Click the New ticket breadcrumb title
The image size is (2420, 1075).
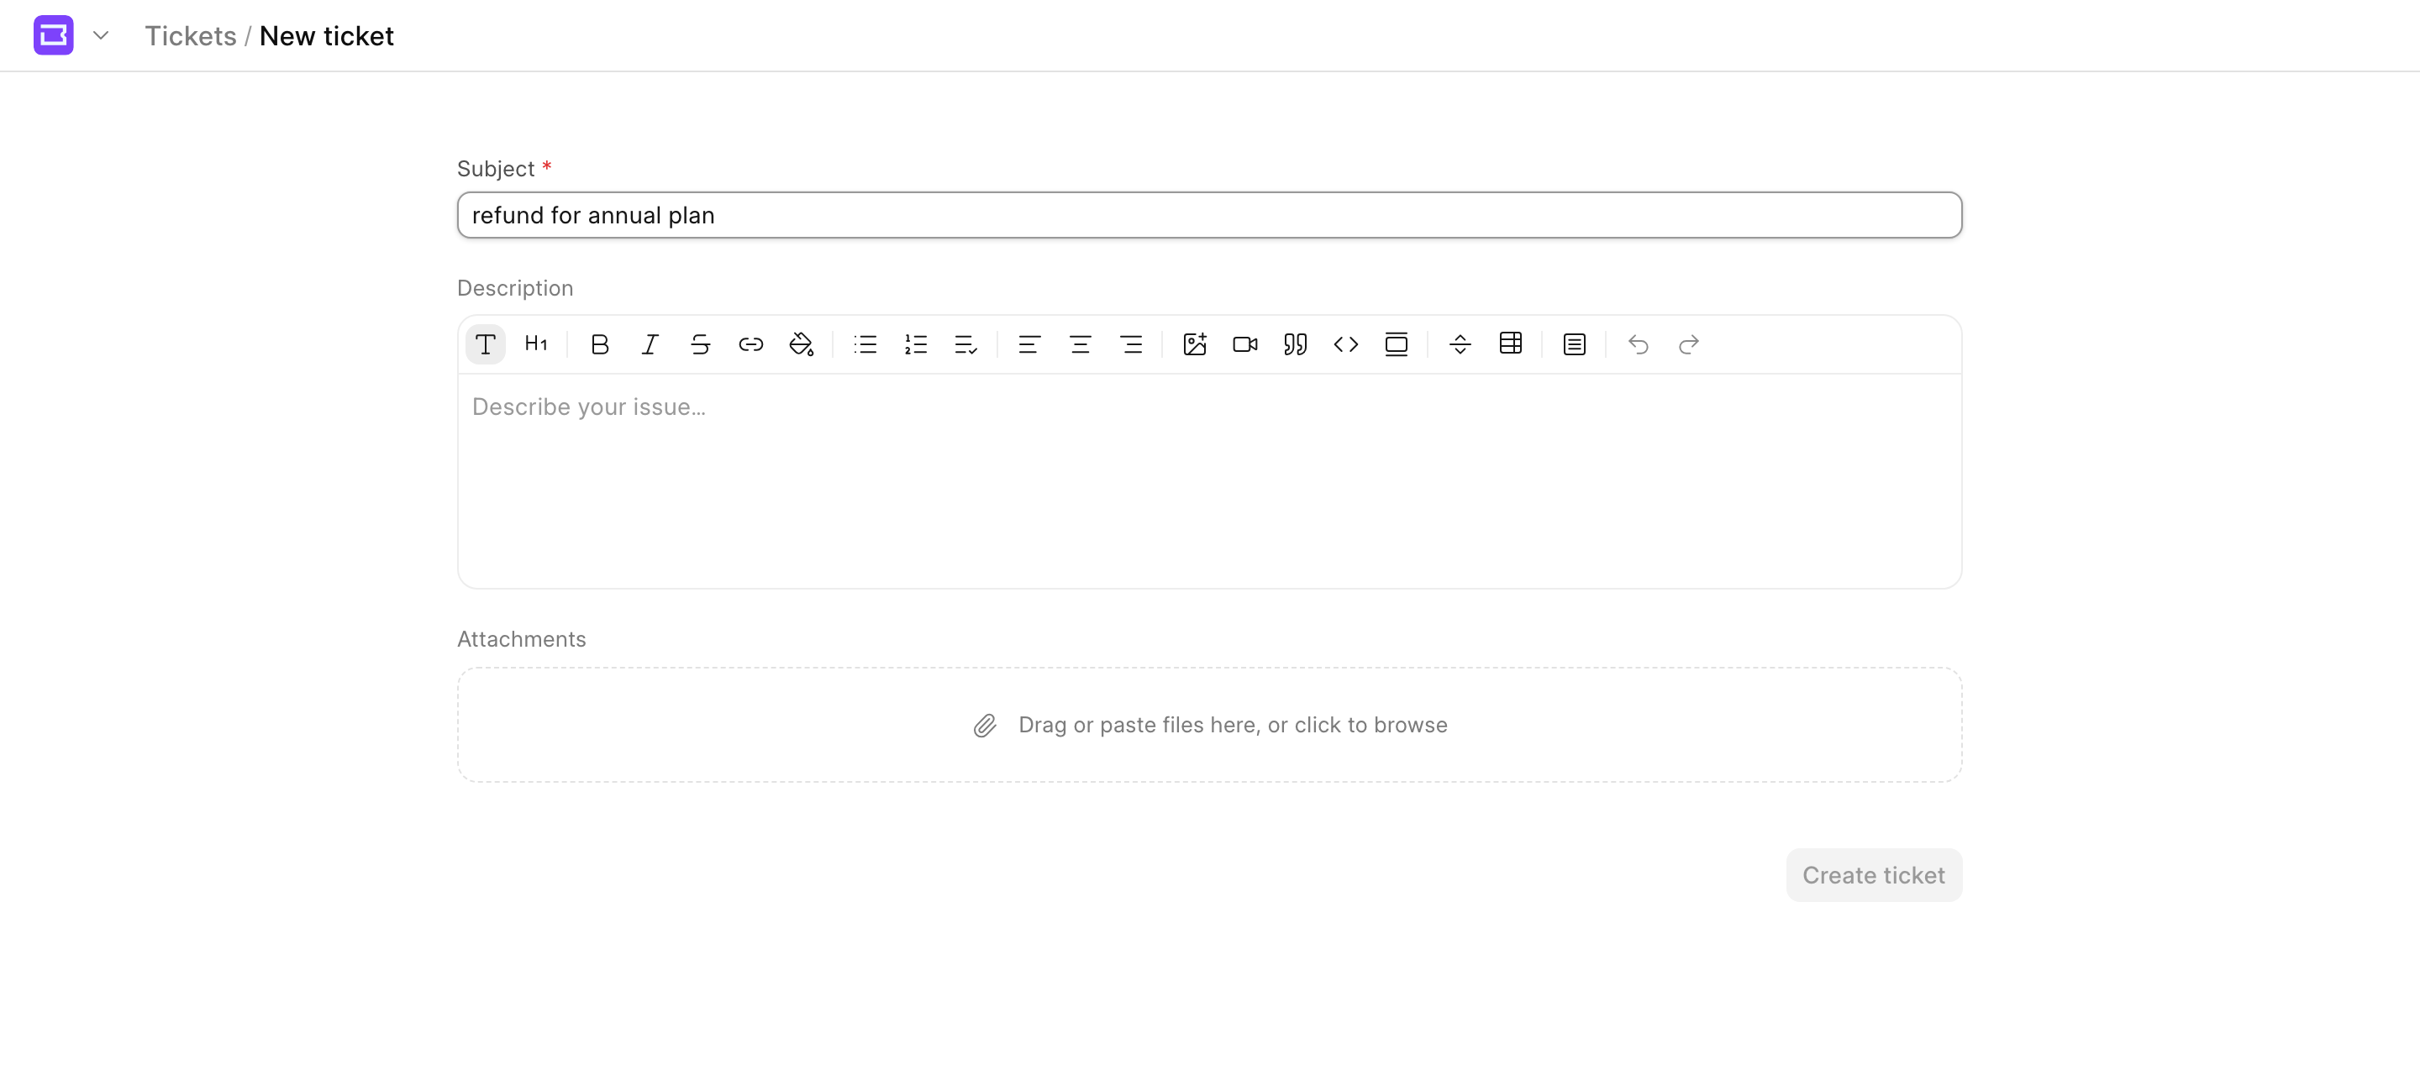pos(326,35)
